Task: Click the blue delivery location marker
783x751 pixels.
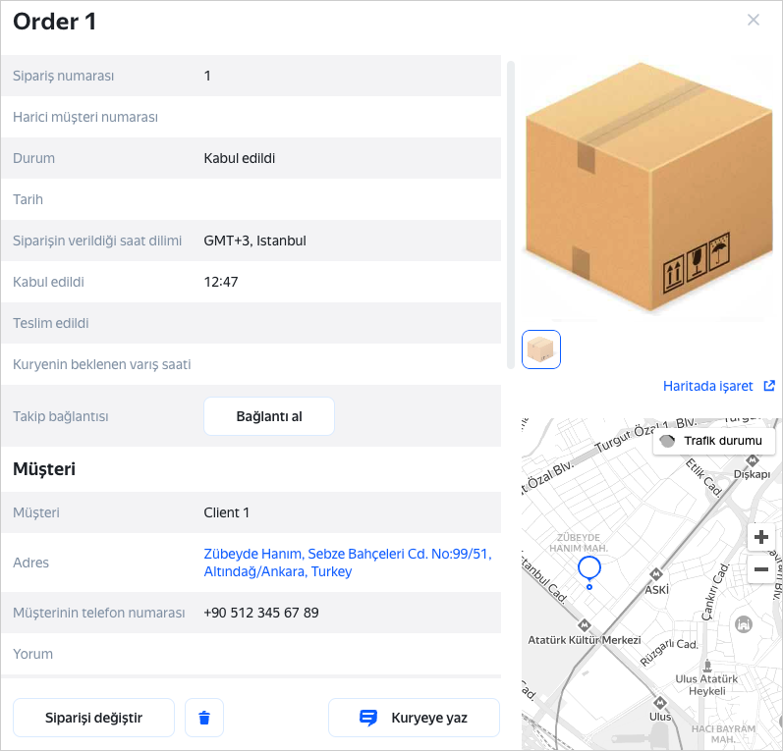Action: pyautogui.click(x=588, y=569)
